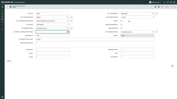
Task: Click the Locality field
Action: click(53, 53)
